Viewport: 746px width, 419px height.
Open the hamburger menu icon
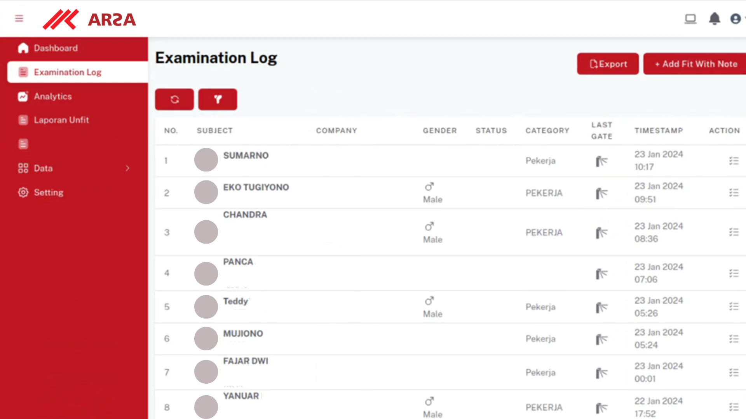19,19
